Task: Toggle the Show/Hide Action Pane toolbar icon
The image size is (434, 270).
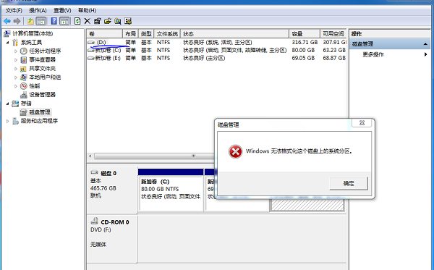Action: (64, 21)
